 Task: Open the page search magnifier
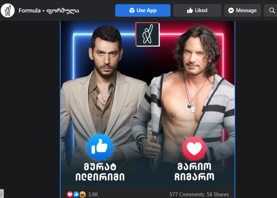(272, 10)
